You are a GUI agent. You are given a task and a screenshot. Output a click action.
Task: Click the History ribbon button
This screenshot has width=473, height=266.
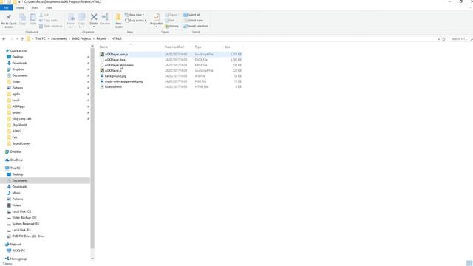[x=172, y=27]
